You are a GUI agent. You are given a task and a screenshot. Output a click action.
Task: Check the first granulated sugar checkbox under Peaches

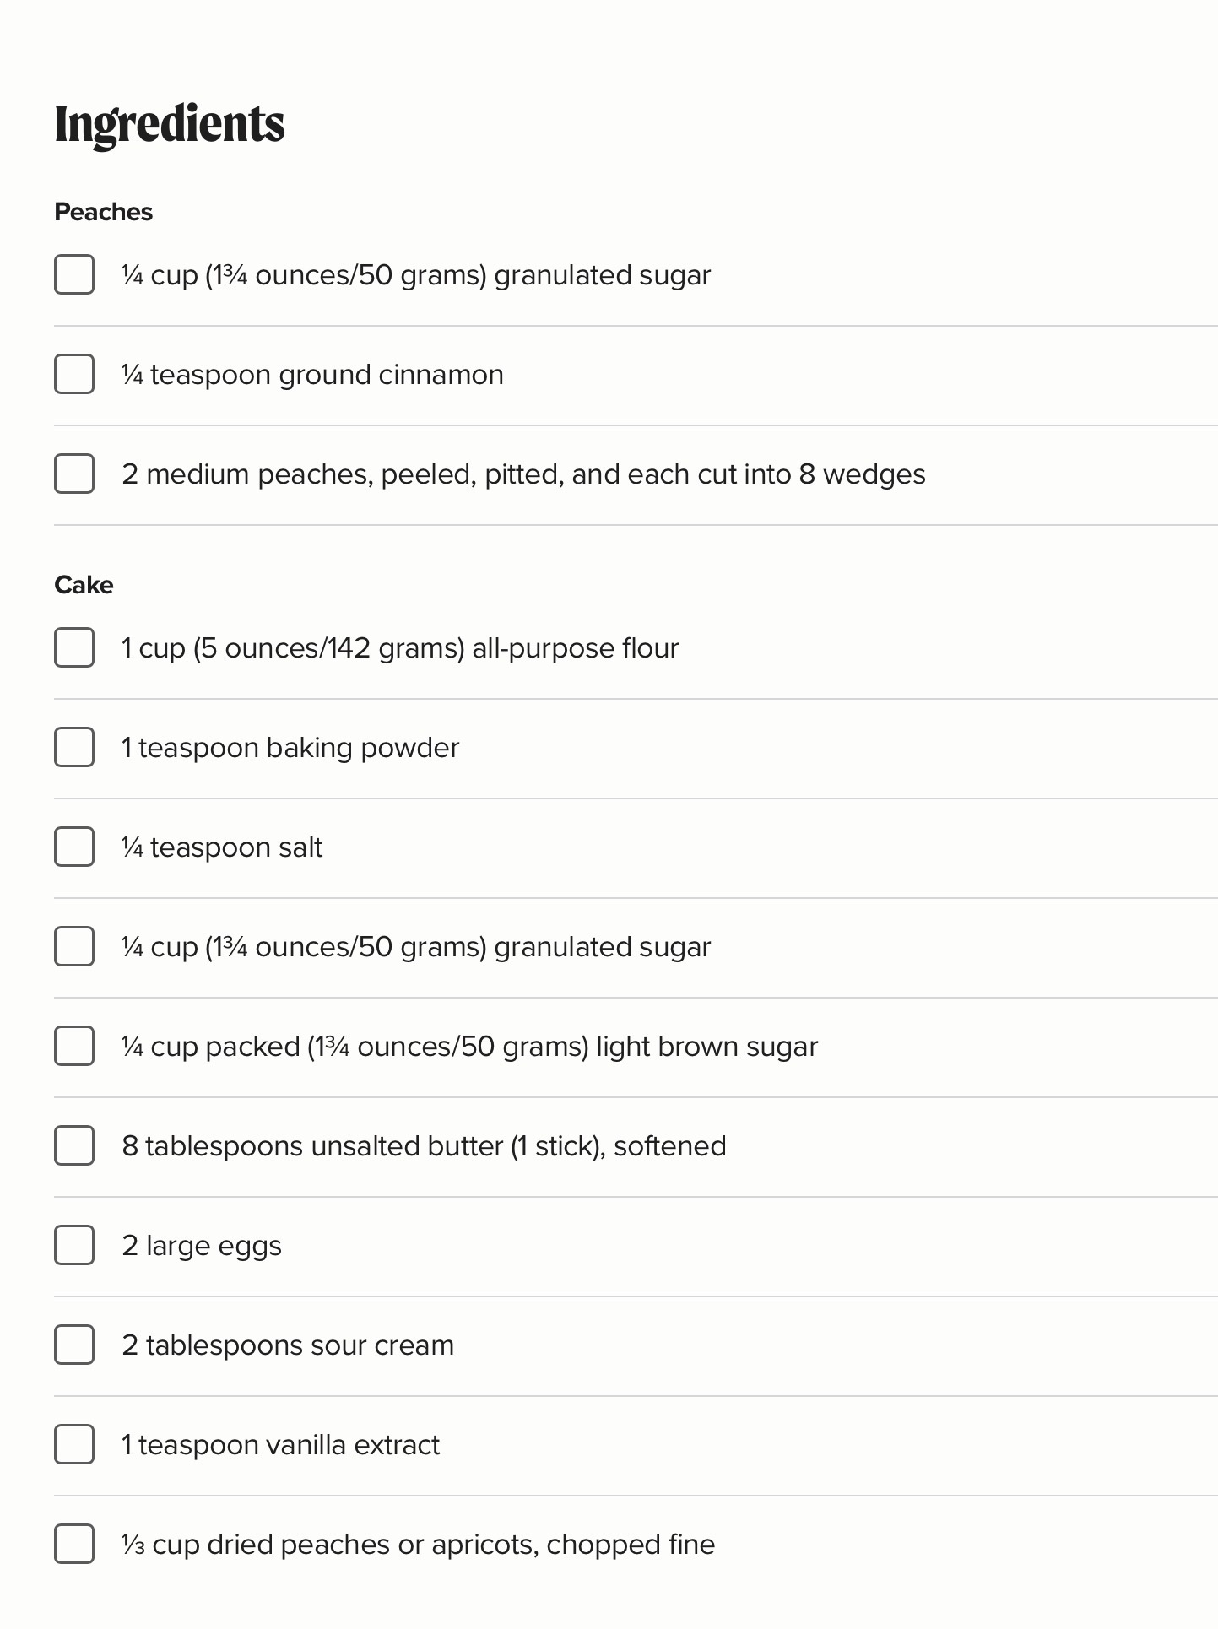coord(74,275)
